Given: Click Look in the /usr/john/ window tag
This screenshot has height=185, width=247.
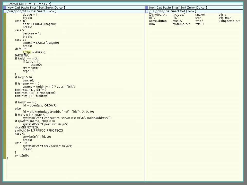Looking at the screenshot, I should [x=191, y=11].
